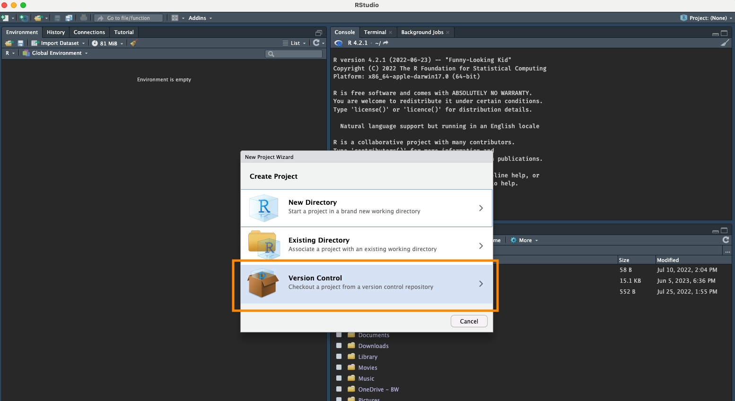
Task: Clear environment objects with the broom icon
Action: 133,43
